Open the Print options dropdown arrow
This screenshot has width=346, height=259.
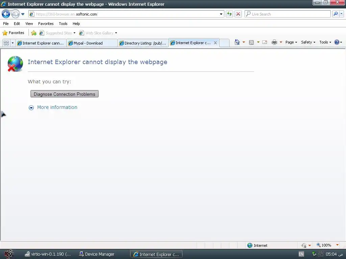tap(281, 42)
